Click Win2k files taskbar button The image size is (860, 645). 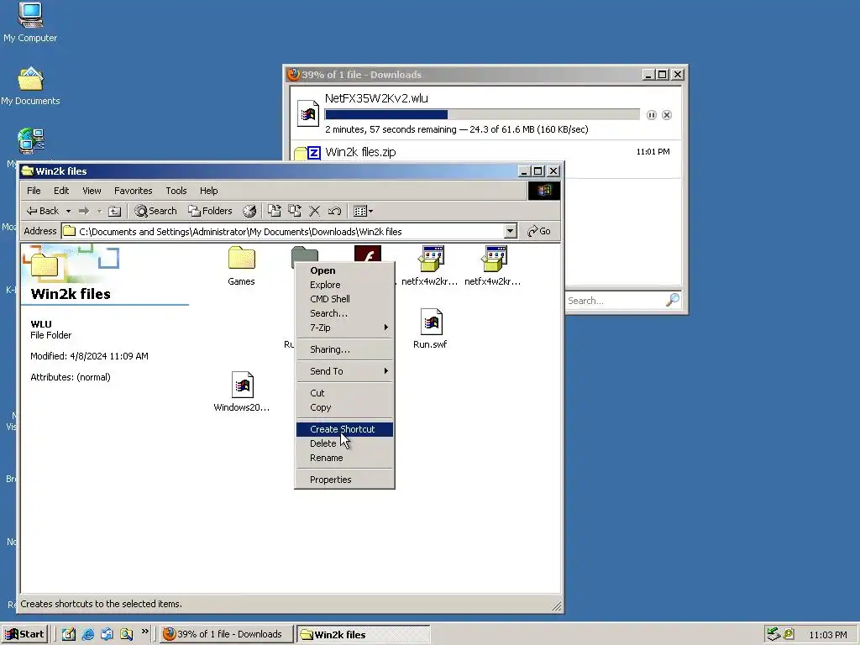click(x=363, y=635)
